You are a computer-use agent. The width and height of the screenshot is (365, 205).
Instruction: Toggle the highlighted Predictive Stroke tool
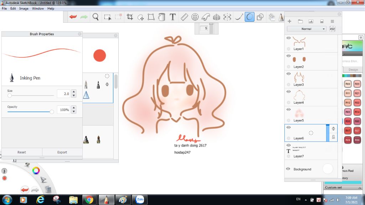tap(249, 17)
